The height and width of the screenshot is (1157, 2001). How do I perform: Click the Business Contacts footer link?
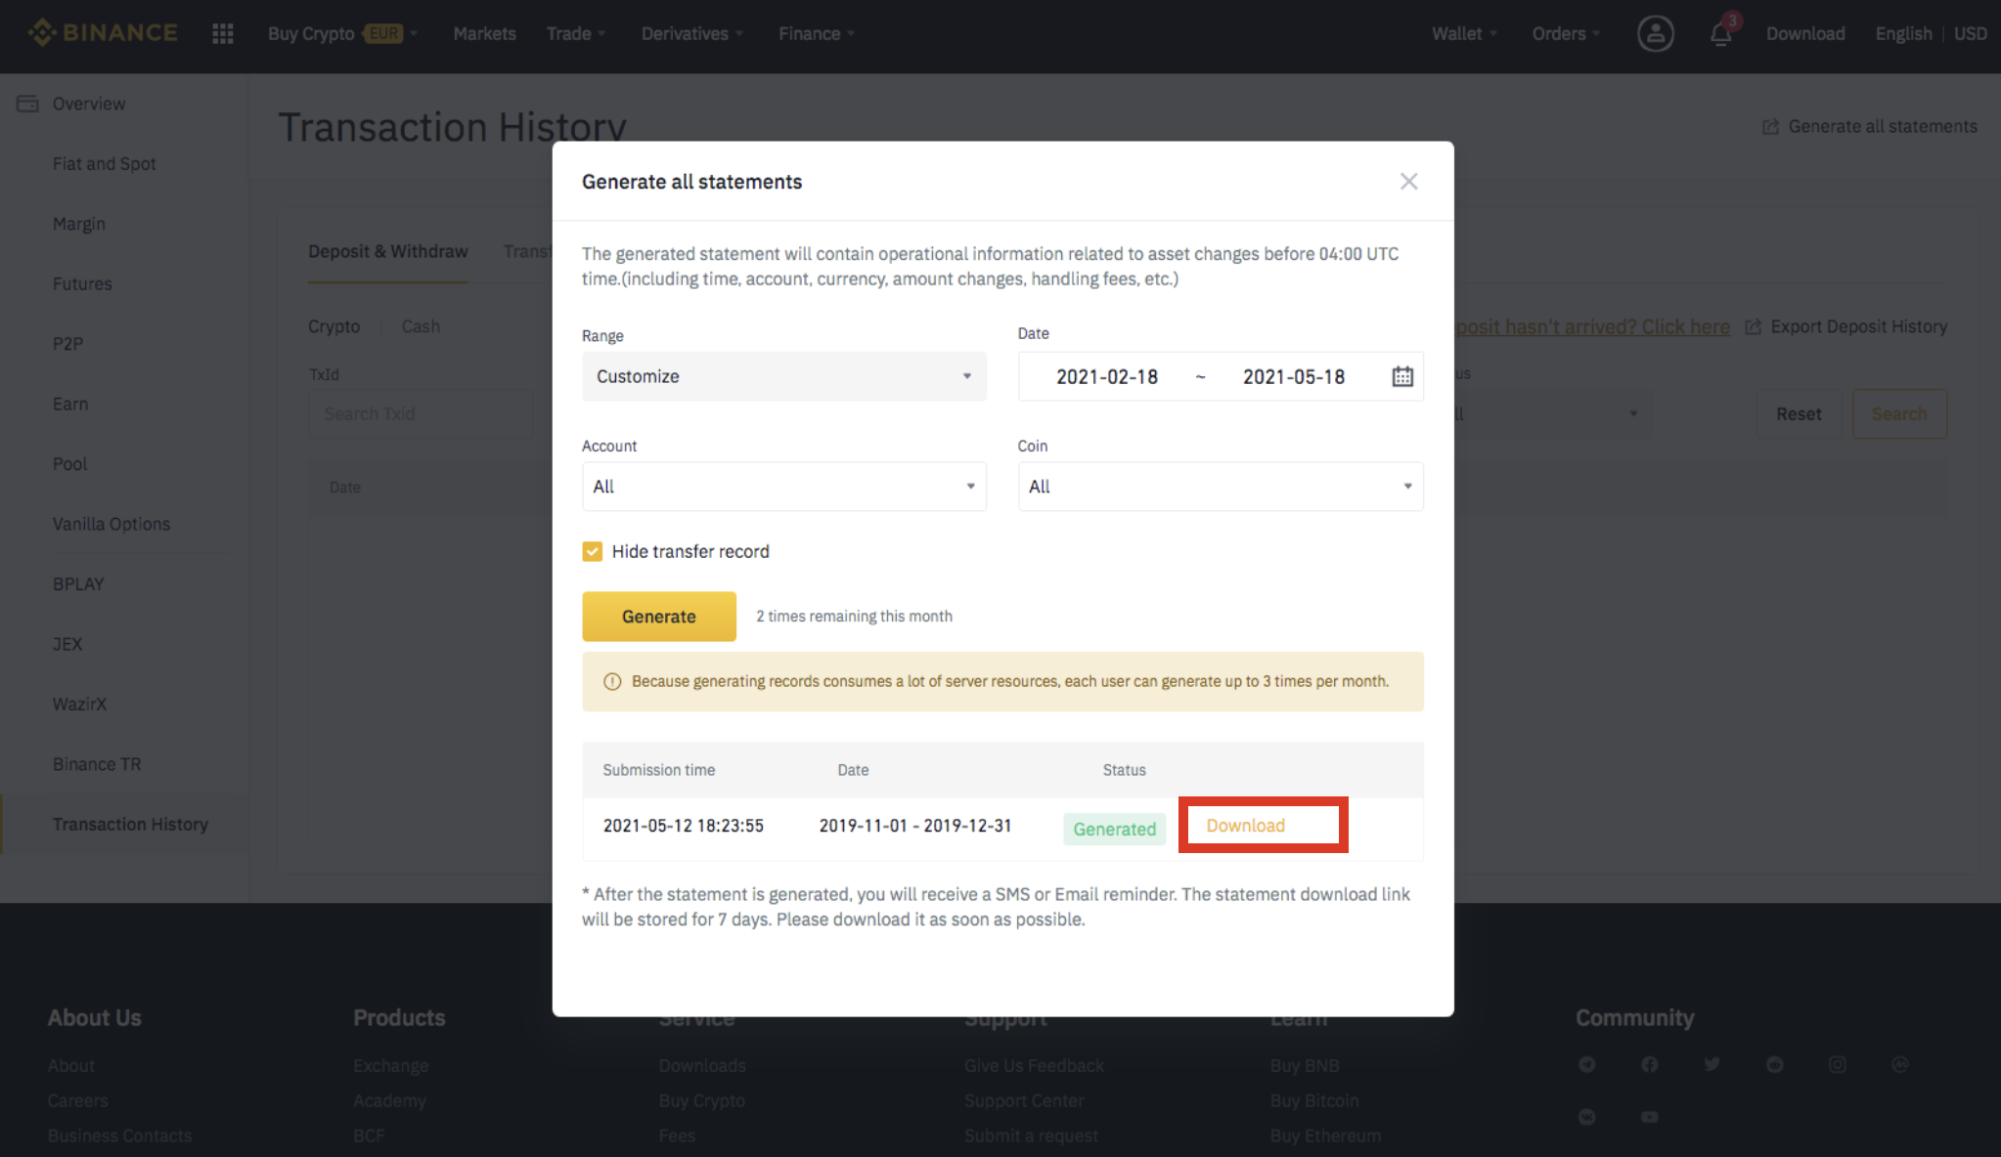[119, 1136]
